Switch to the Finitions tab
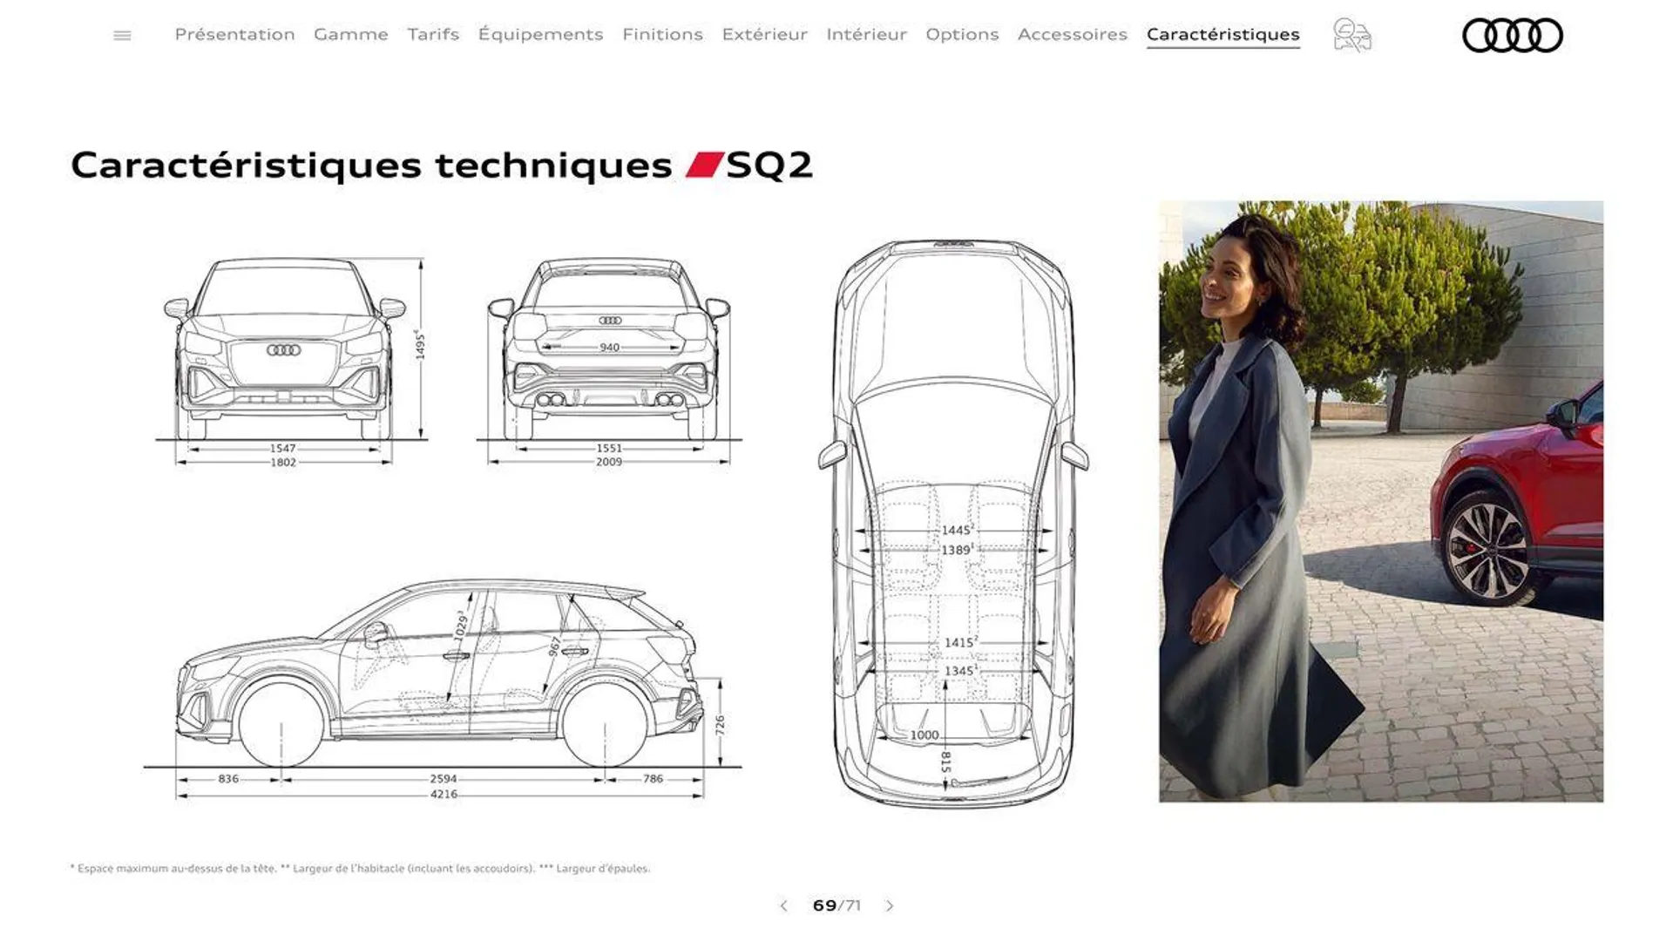 pyautogui.click(x=662, y=34)
